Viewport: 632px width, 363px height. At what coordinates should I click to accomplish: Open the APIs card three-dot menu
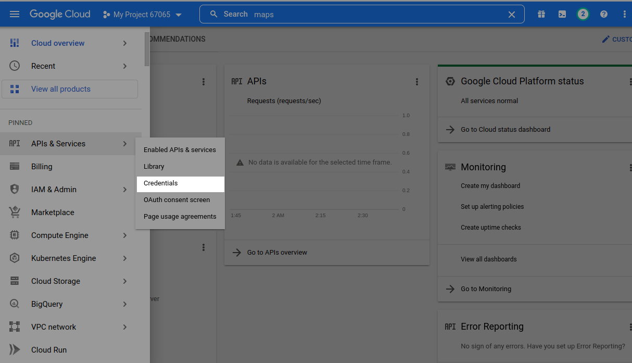pos(417,82)
